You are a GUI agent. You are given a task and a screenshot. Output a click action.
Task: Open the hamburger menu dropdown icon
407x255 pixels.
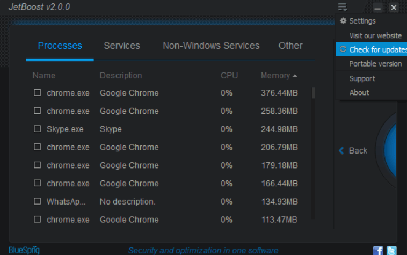[343, 7]
